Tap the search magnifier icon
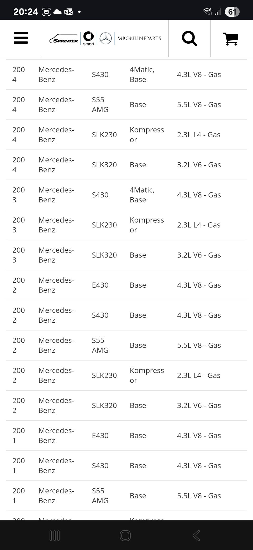Screen dimensions: 253x550 (x=189, y=38)
